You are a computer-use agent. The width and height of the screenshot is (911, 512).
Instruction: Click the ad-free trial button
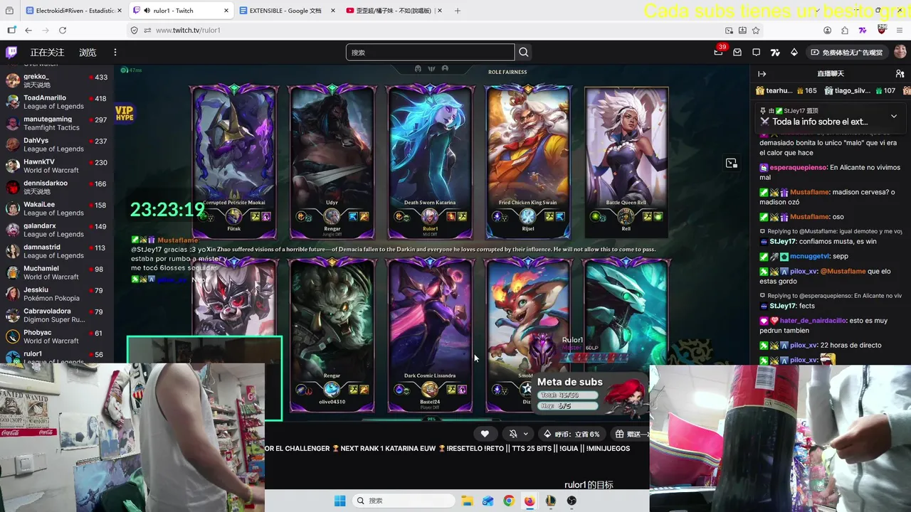(847, 52)
